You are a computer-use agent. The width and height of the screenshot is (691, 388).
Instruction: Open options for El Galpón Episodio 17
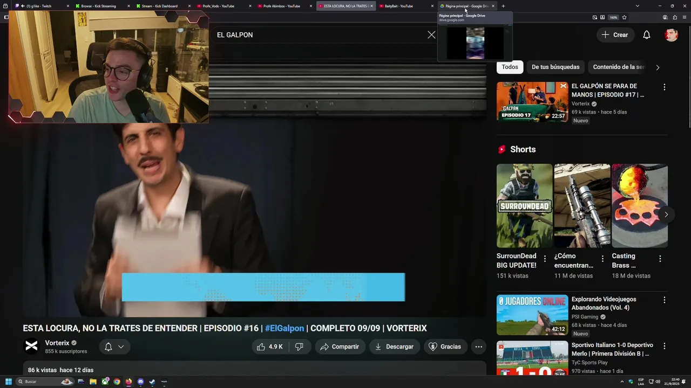pyautogui.click(x=665, y=87)
